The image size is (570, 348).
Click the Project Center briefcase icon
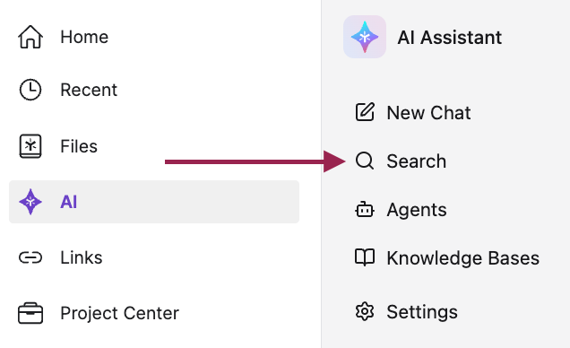[x=30, y=313]
